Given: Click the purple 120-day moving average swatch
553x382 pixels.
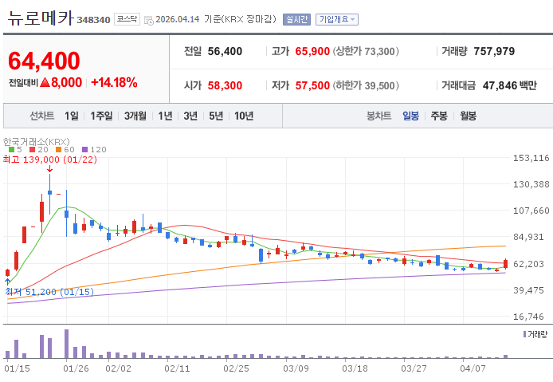Looking at the screenshot, I should click(84, 150).
